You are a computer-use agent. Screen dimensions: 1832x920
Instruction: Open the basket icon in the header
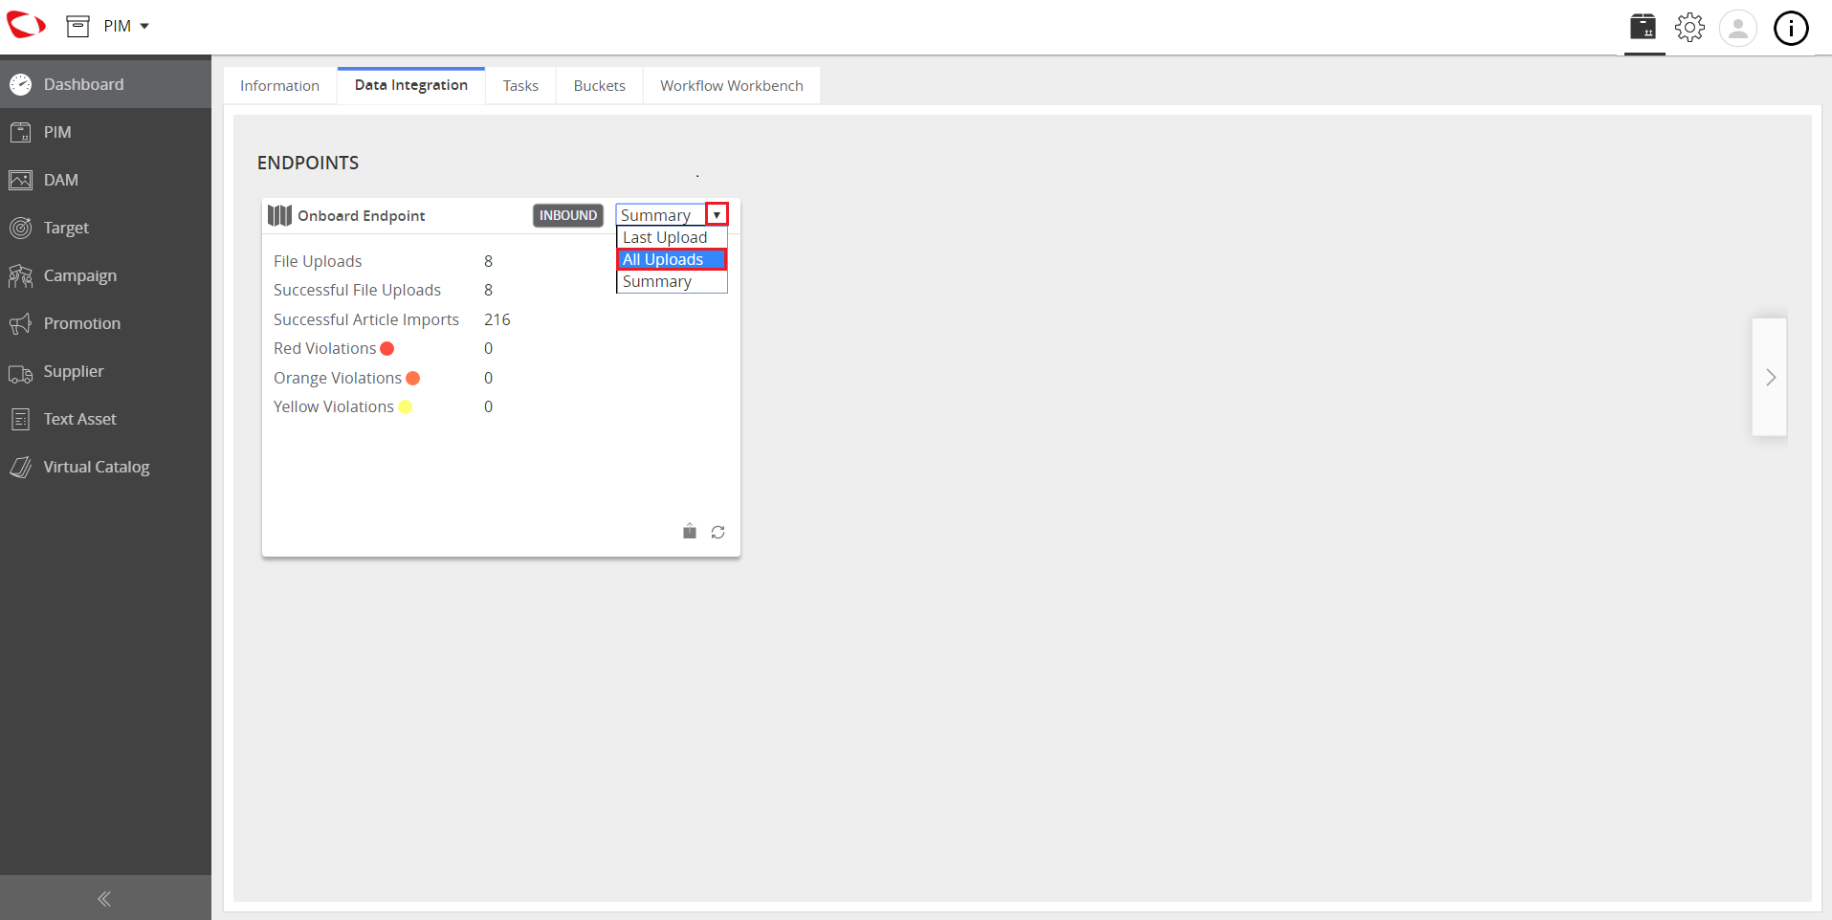pyautogui.click(x=1644, y=27)
